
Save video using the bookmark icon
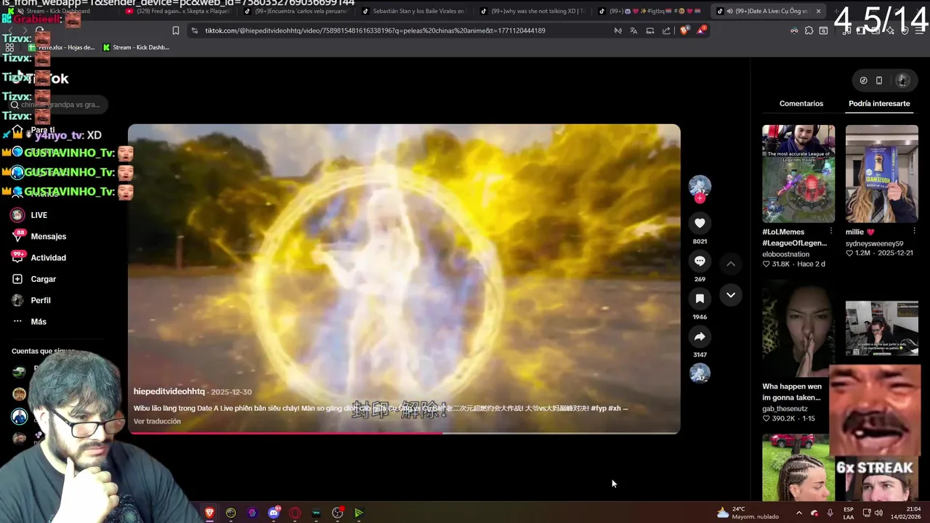(700, 299)
